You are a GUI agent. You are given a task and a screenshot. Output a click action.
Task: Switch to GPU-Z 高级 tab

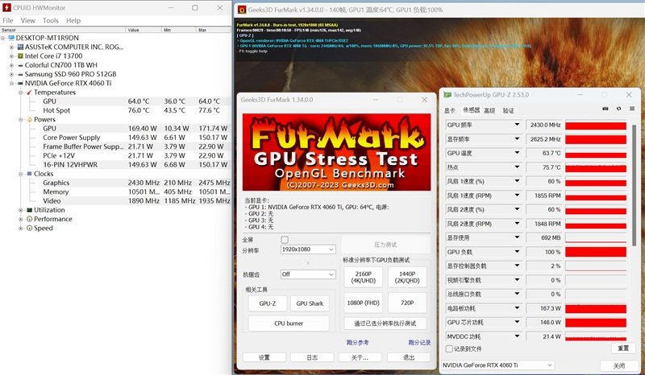(489, 110)
